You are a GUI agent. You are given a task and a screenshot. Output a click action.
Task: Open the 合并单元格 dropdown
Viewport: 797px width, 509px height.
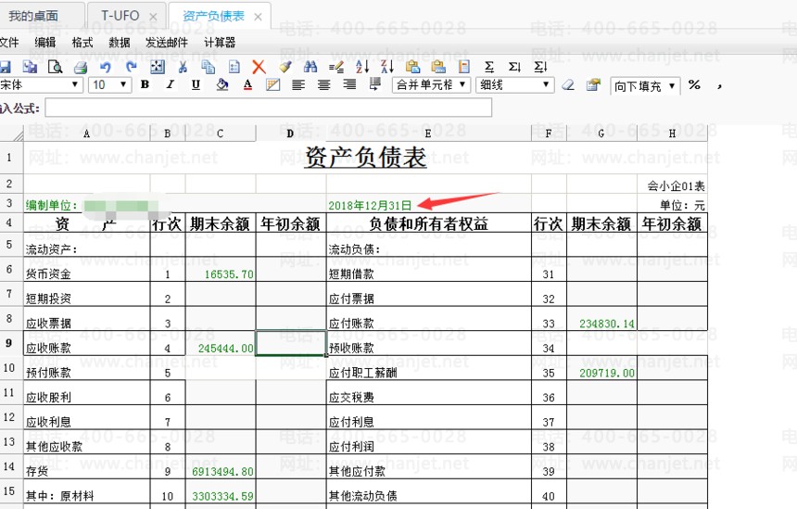click(x=431, y=84)
